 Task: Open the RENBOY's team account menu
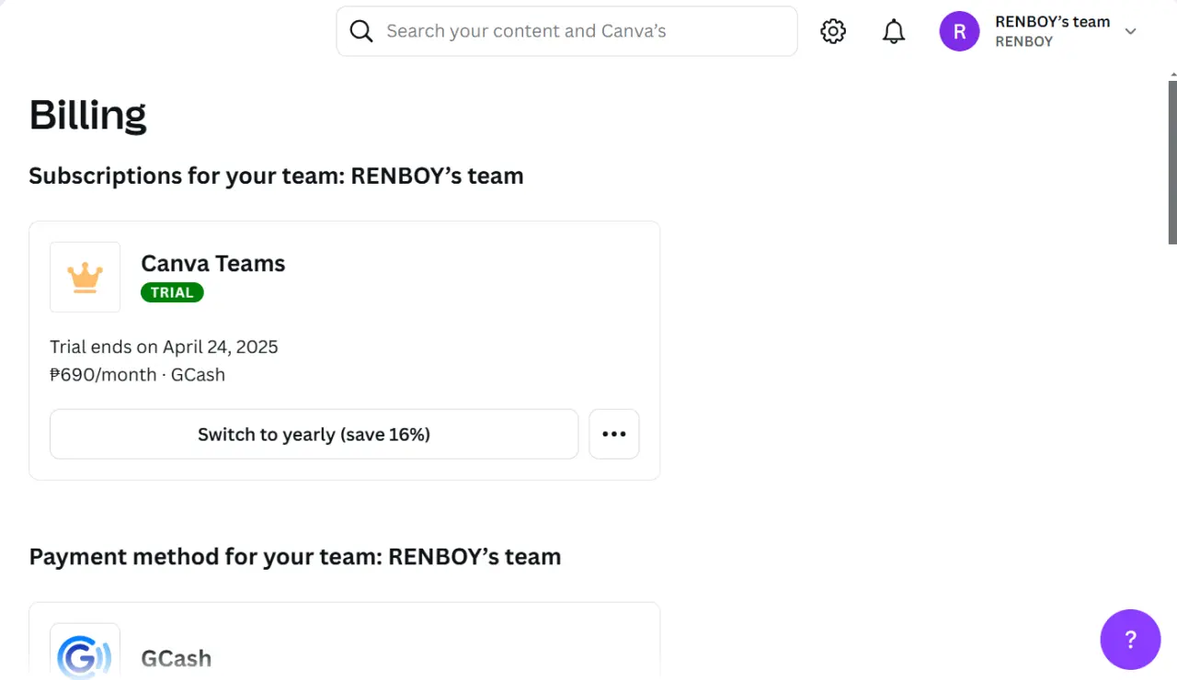tap(1039, 31)
